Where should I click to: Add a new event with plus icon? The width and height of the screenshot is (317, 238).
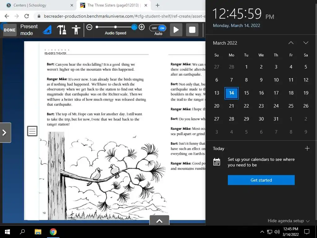click(307, 148)
